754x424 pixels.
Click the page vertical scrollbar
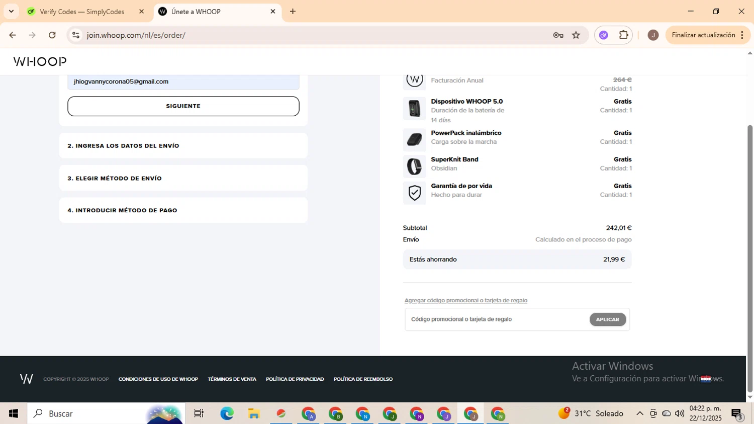(750, 259)
